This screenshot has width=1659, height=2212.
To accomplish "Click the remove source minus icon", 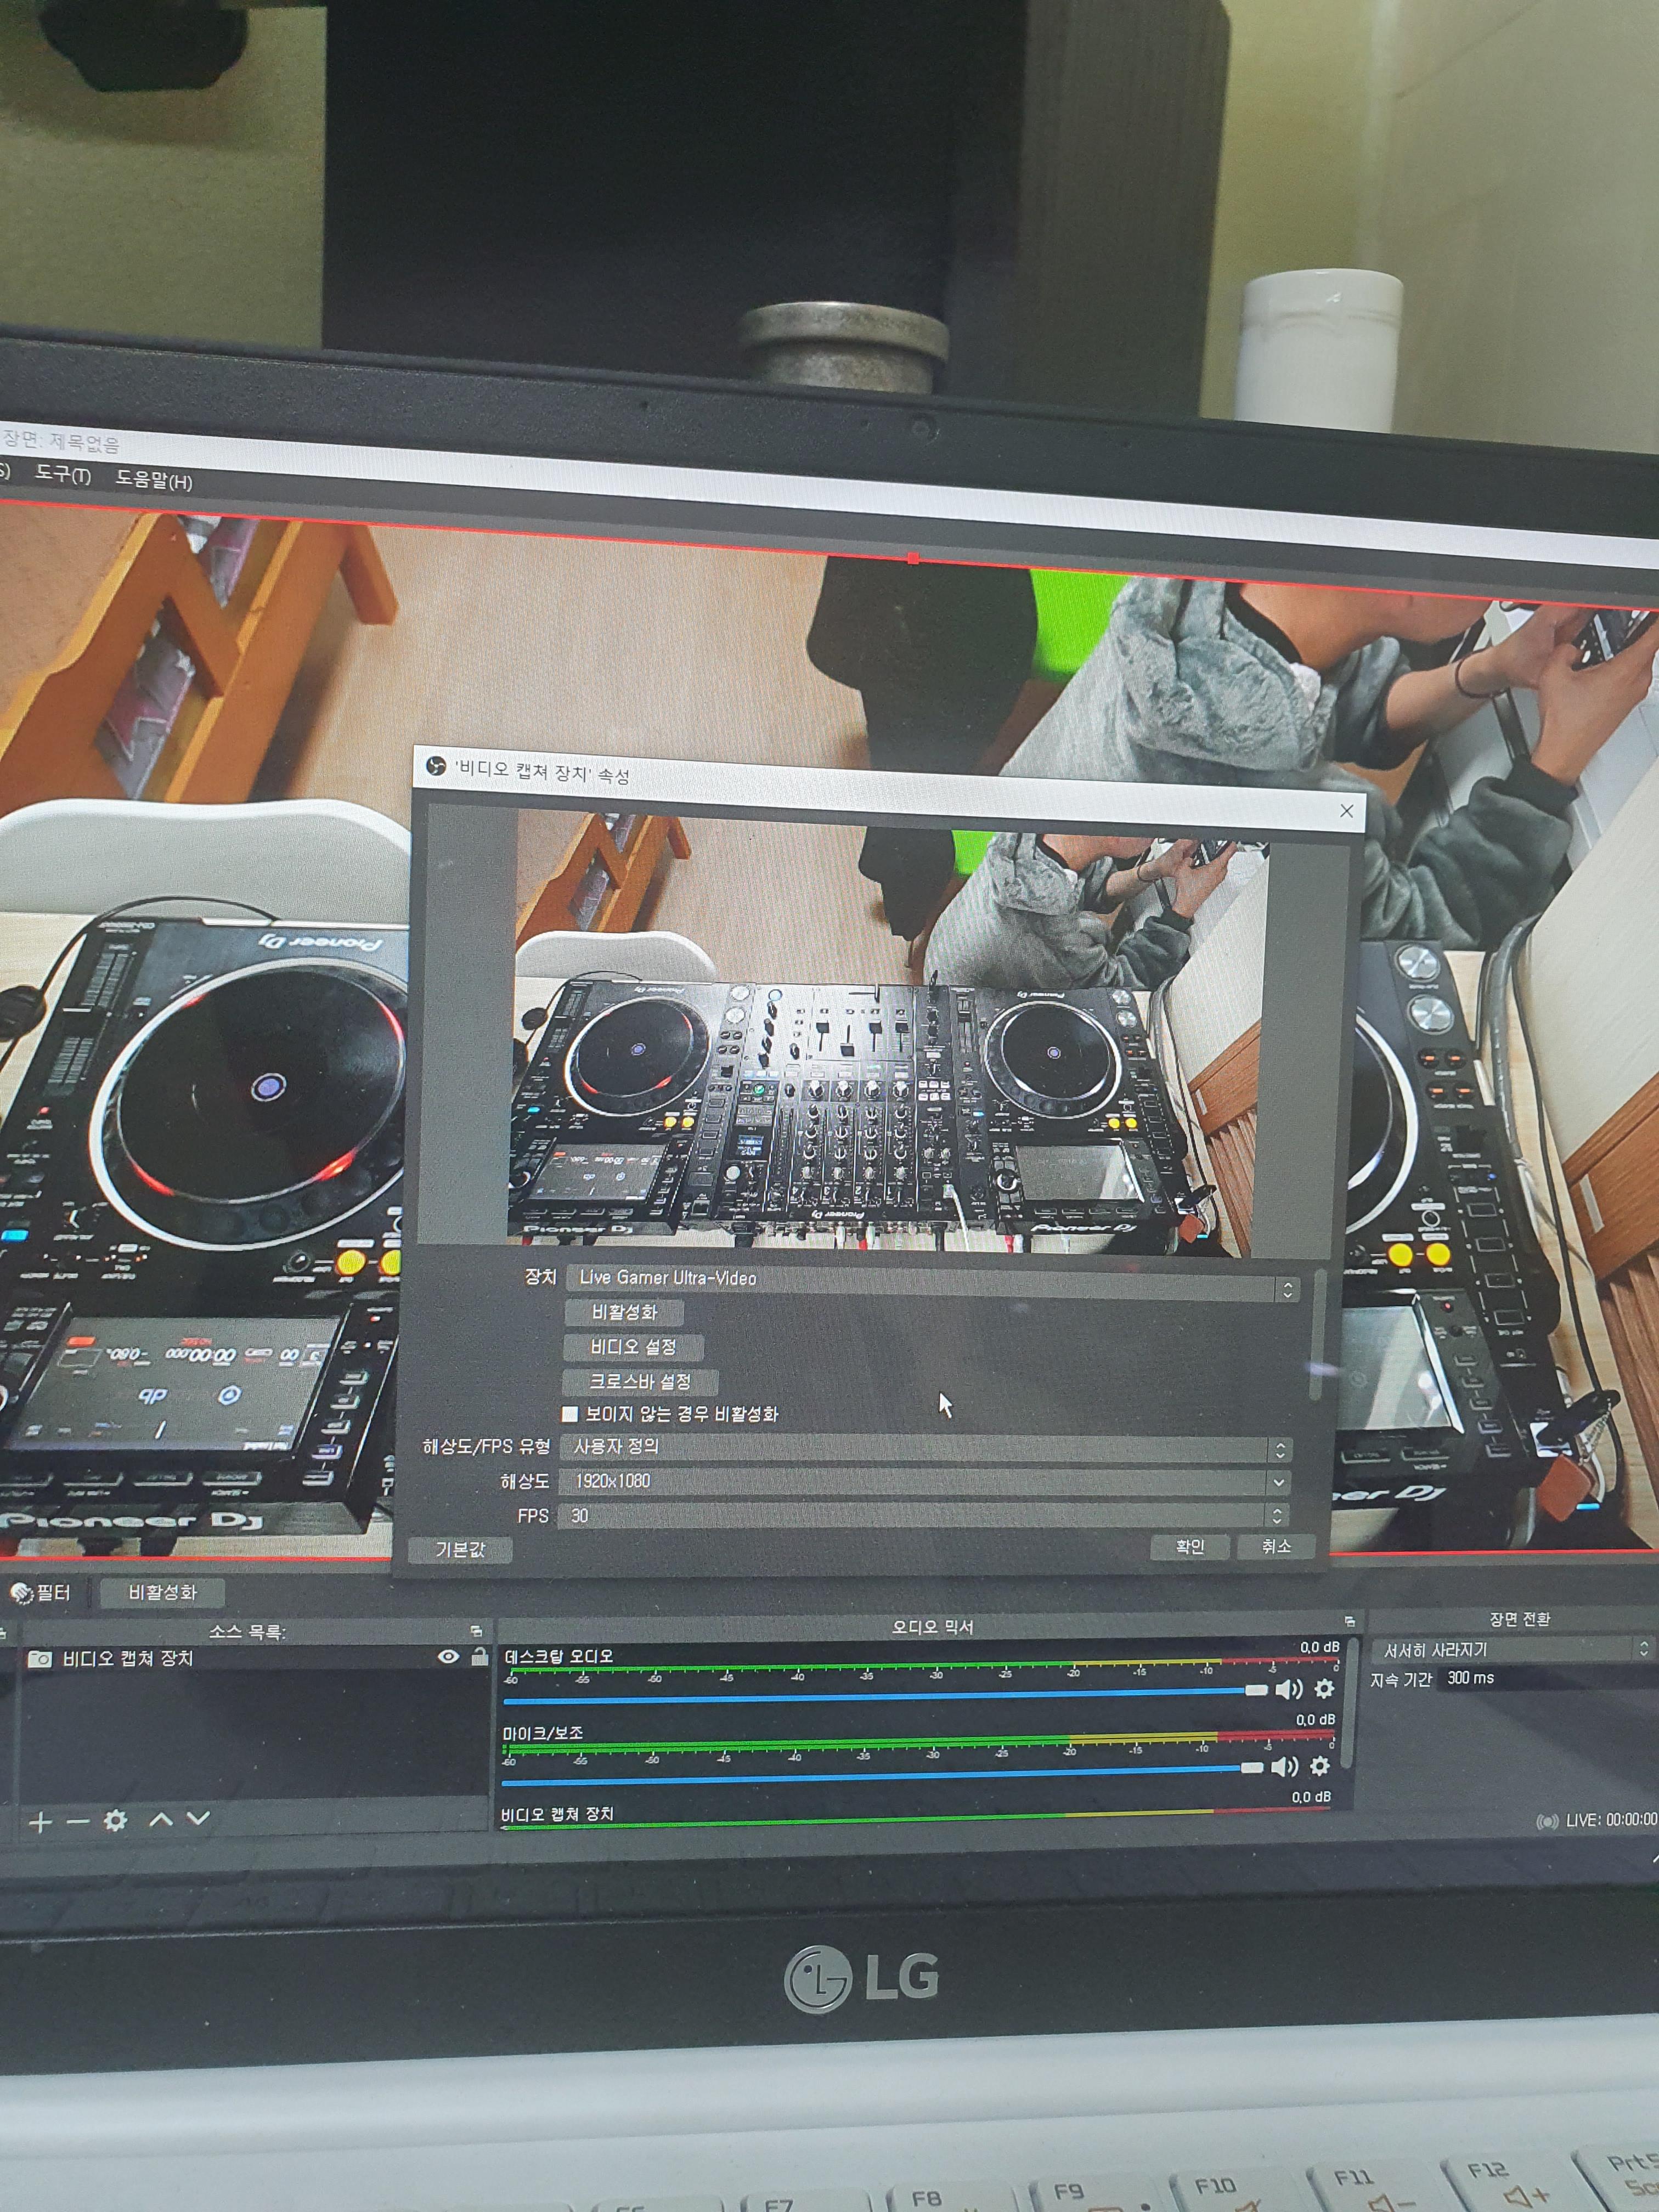I will (77, 1822).
